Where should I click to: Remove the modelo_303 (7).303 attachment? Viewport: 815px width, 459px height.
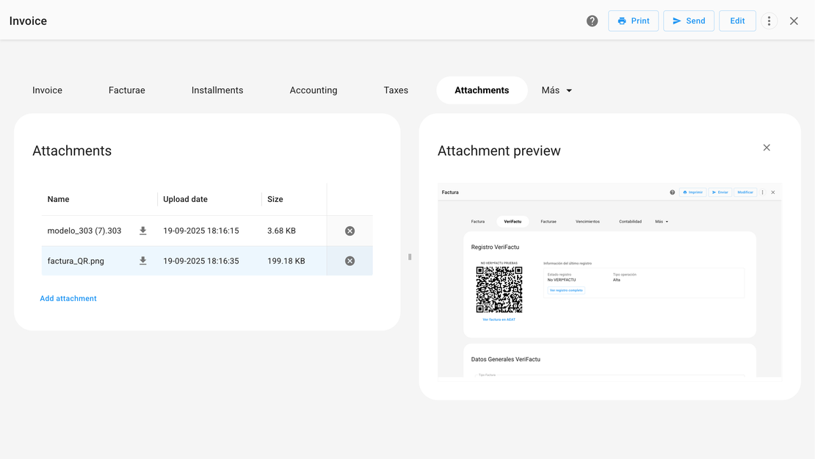click(349, 231)
